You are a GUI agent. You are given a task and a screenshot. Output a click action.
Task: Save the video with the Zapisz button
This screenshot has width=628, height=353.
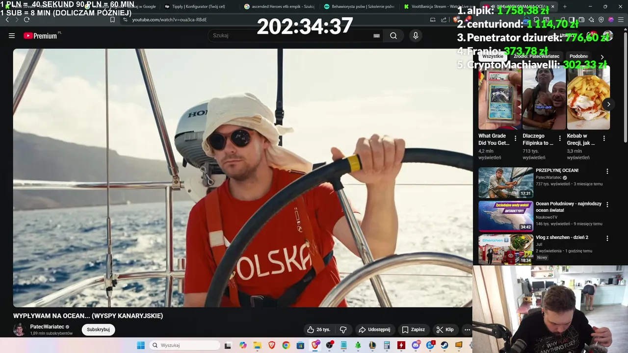pyautogui.click(x=414, y=329)
